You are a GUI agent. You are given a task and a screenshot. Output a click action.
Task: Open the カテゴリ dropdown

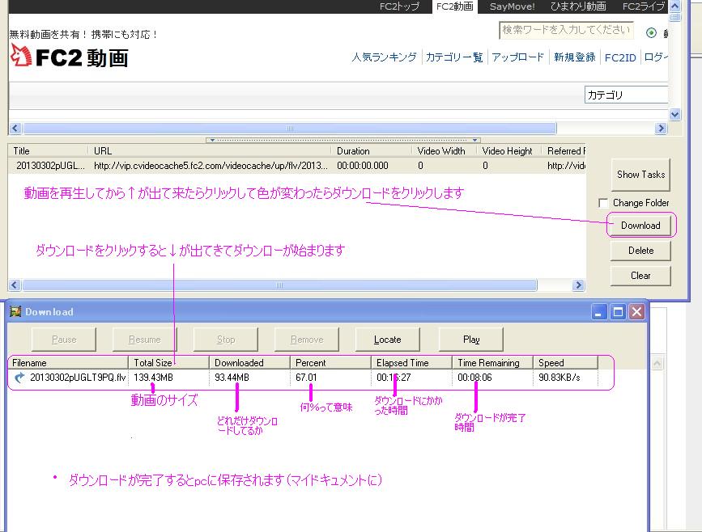(x=626, y=95)
